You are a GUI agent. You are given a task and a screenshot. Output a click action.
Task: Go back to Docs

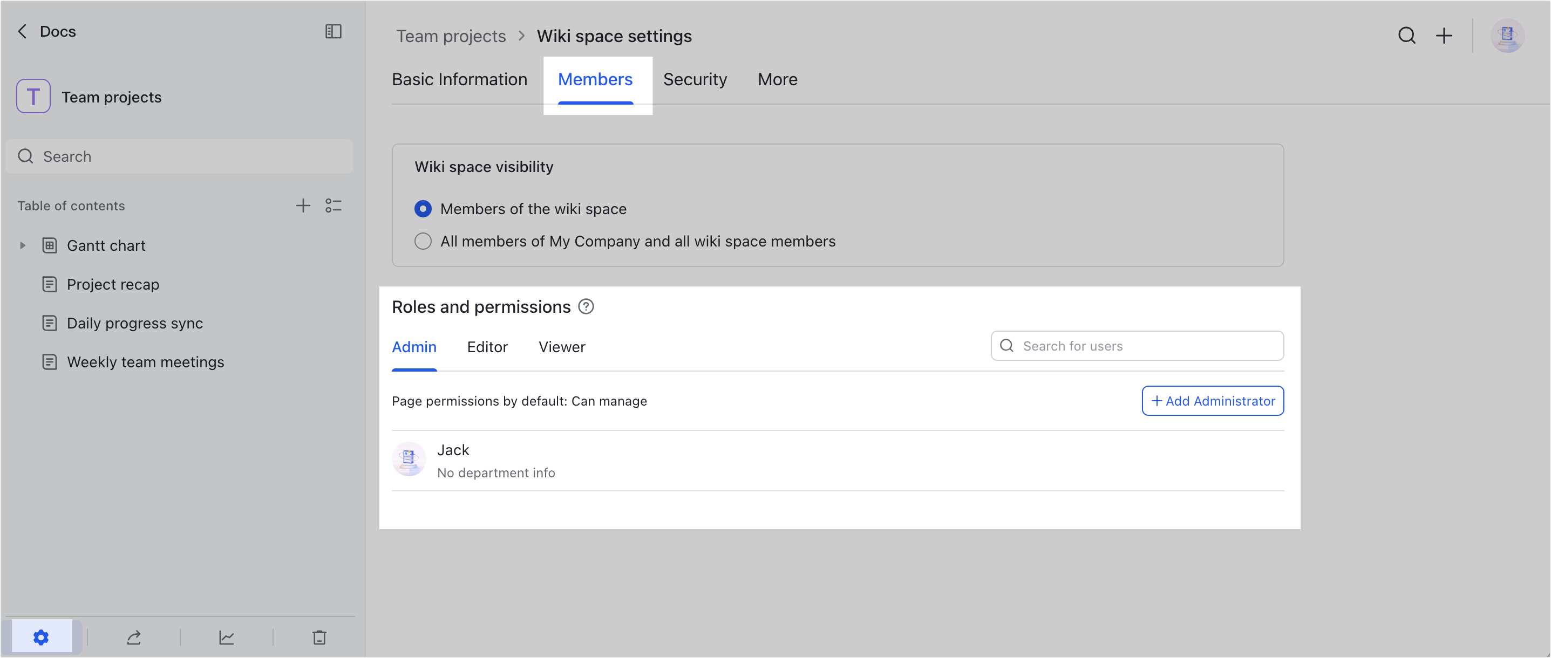46,31
